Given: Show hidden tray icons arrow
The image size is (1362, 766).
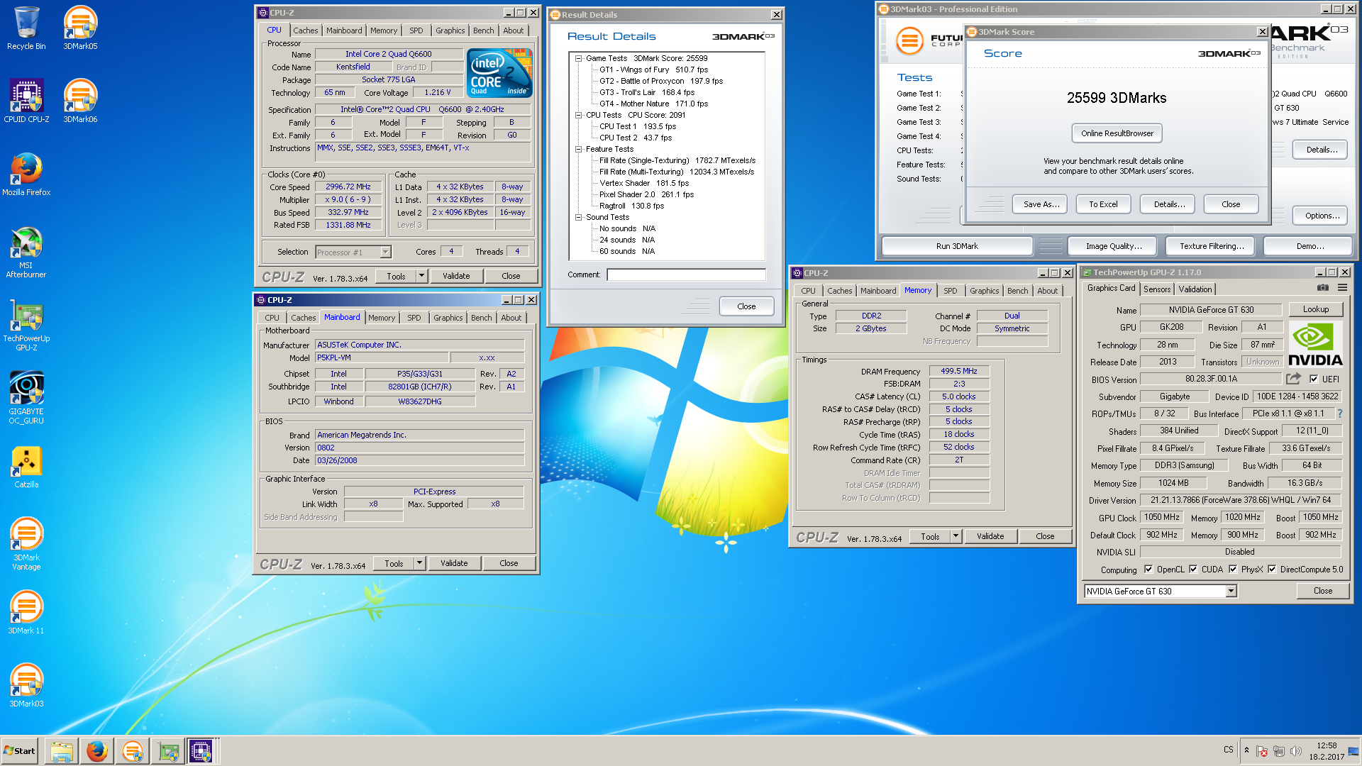Looking at the screenshot, I should click(x=1246, y=750).
